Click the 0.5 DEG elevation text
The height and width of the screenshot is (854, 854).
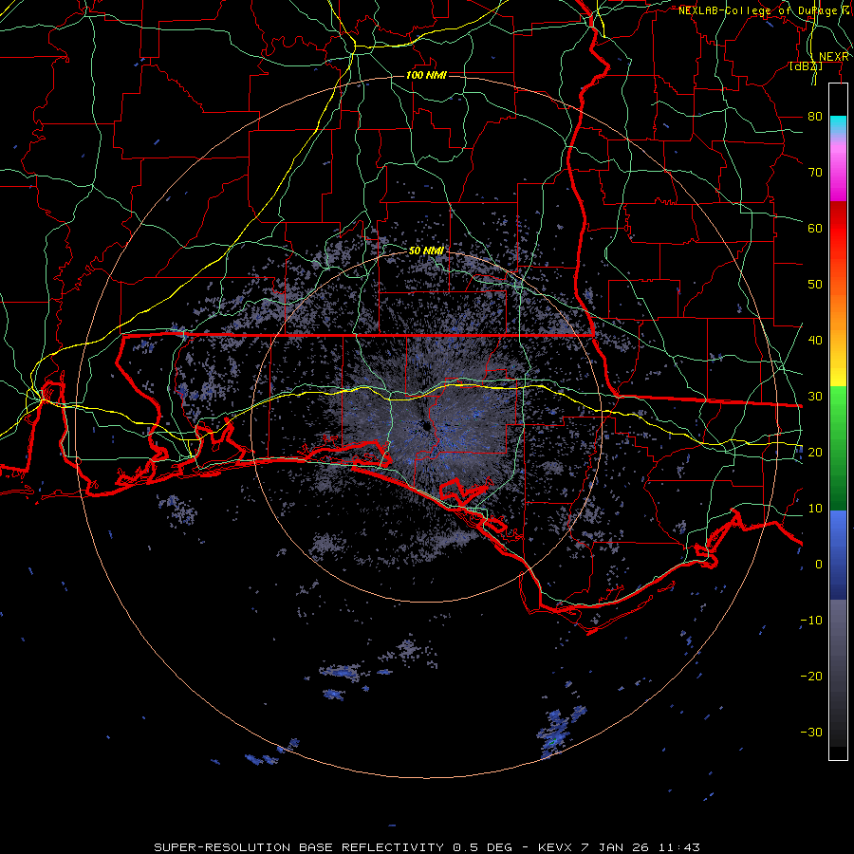[x=482, y=847]
